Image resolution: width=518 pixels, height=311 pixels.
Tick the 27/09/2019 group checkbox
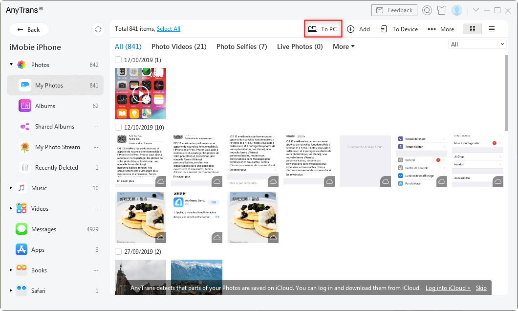tap(118, 251)
